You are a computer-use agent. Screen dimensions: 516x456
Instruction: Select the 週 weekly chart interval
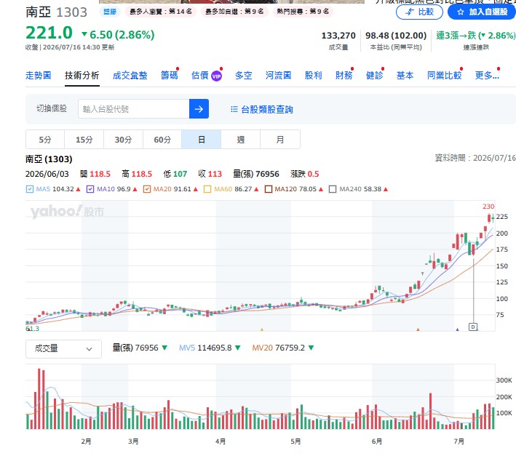[x=241, y=140]
